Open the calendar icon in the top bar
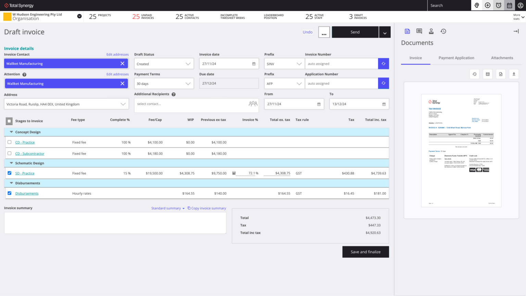 click(x=509, y=5)
